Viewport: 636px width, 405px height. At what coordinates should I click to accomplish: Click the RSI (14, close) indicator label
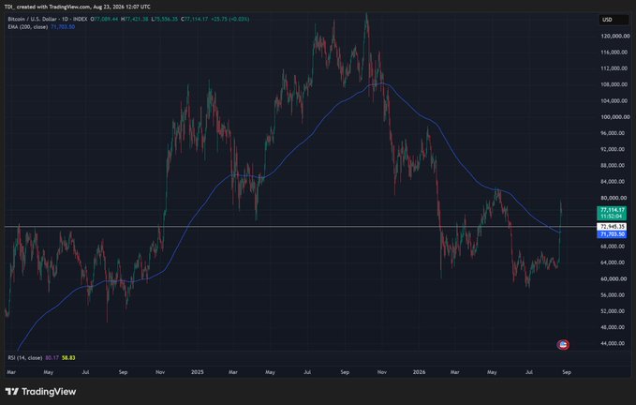25,357
